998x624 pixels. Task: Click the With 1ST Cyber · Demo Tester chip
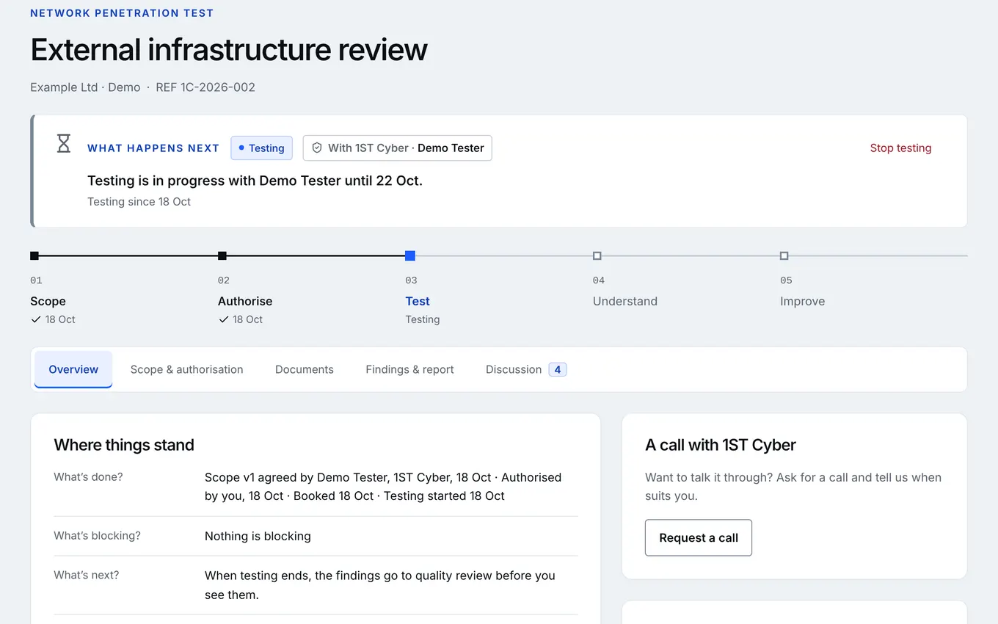tap(397, 148)
